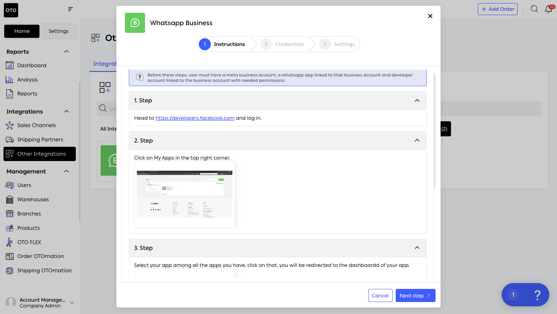Click the Users people icon

tap(10, 185)
